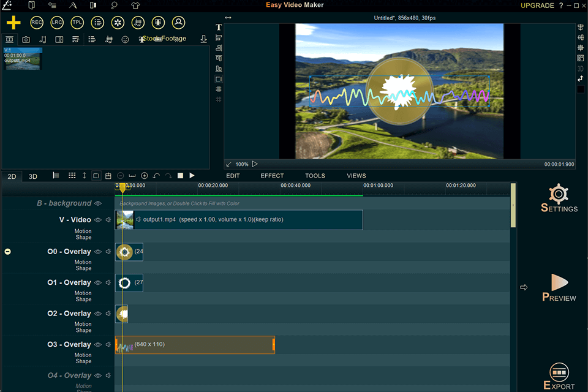This screenshot has height=392, width=588.
Task: Click the circled list icon
Action: (97, 23)
